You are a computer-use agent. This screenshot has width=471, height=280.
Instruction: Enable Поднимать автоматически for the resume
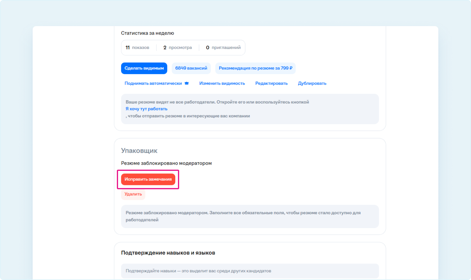pos(153,83)
